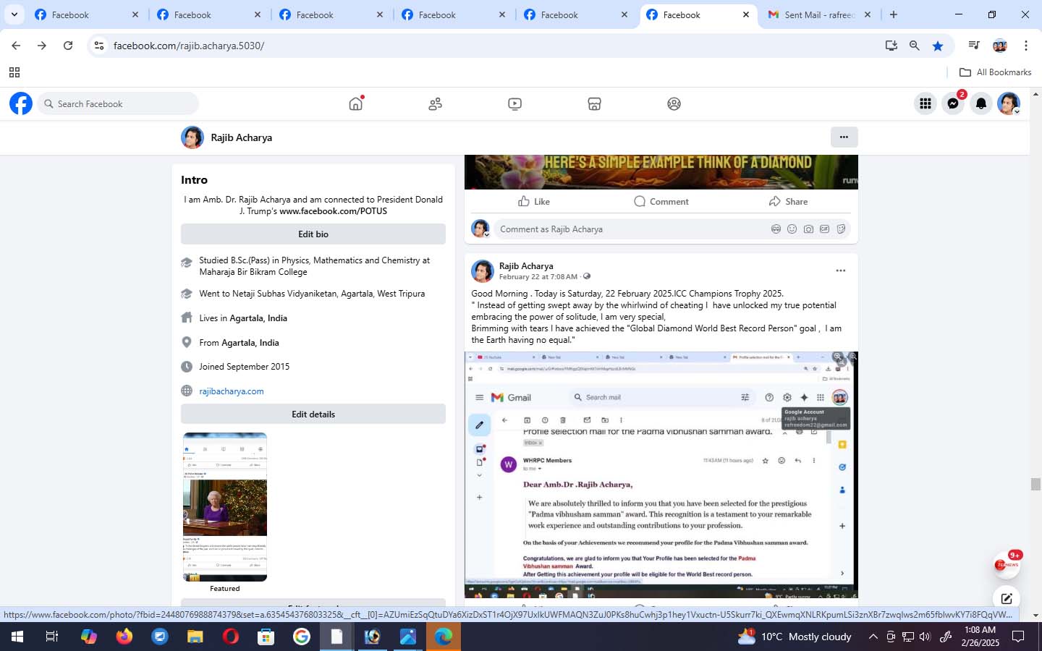
Task: Open the profile three-dots menu near the name header
Action: click(x=844, y=137)
